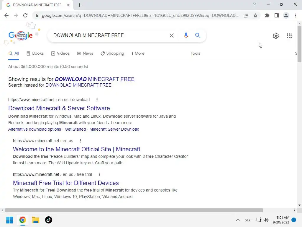Open options for the en-us download result
Image resolution: width=302 pixels, height=227 pixels.
click(x=97, y=100)
